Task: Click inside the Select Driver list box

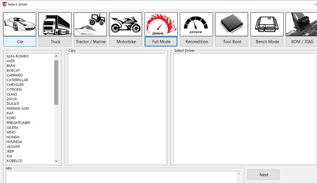Action: pos(244,108)
